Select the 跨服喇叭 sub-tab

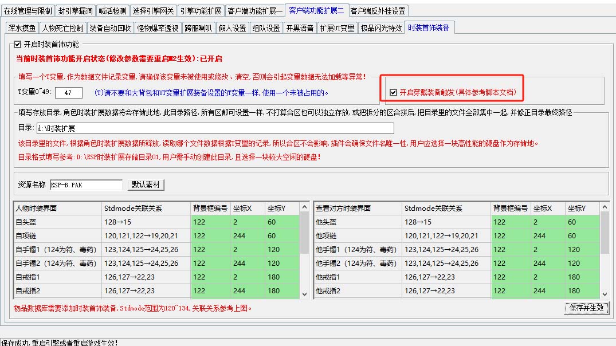pos(198,28)
